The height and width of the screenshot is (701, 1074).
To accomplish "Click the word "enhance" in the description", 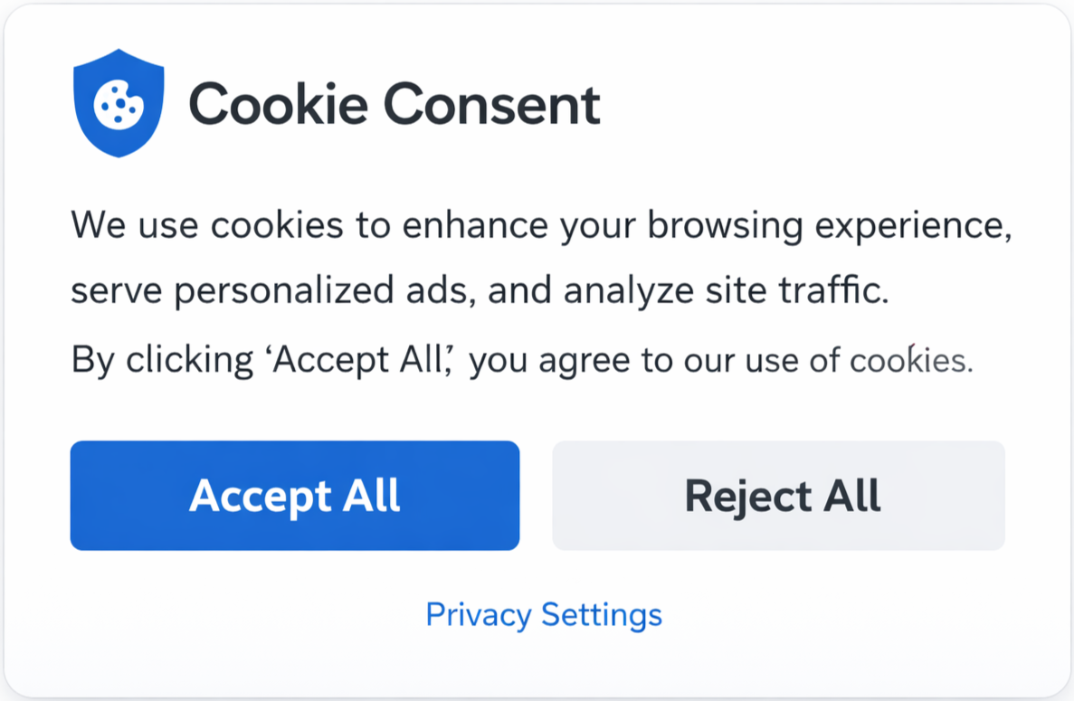I will (x=475, y=225).
